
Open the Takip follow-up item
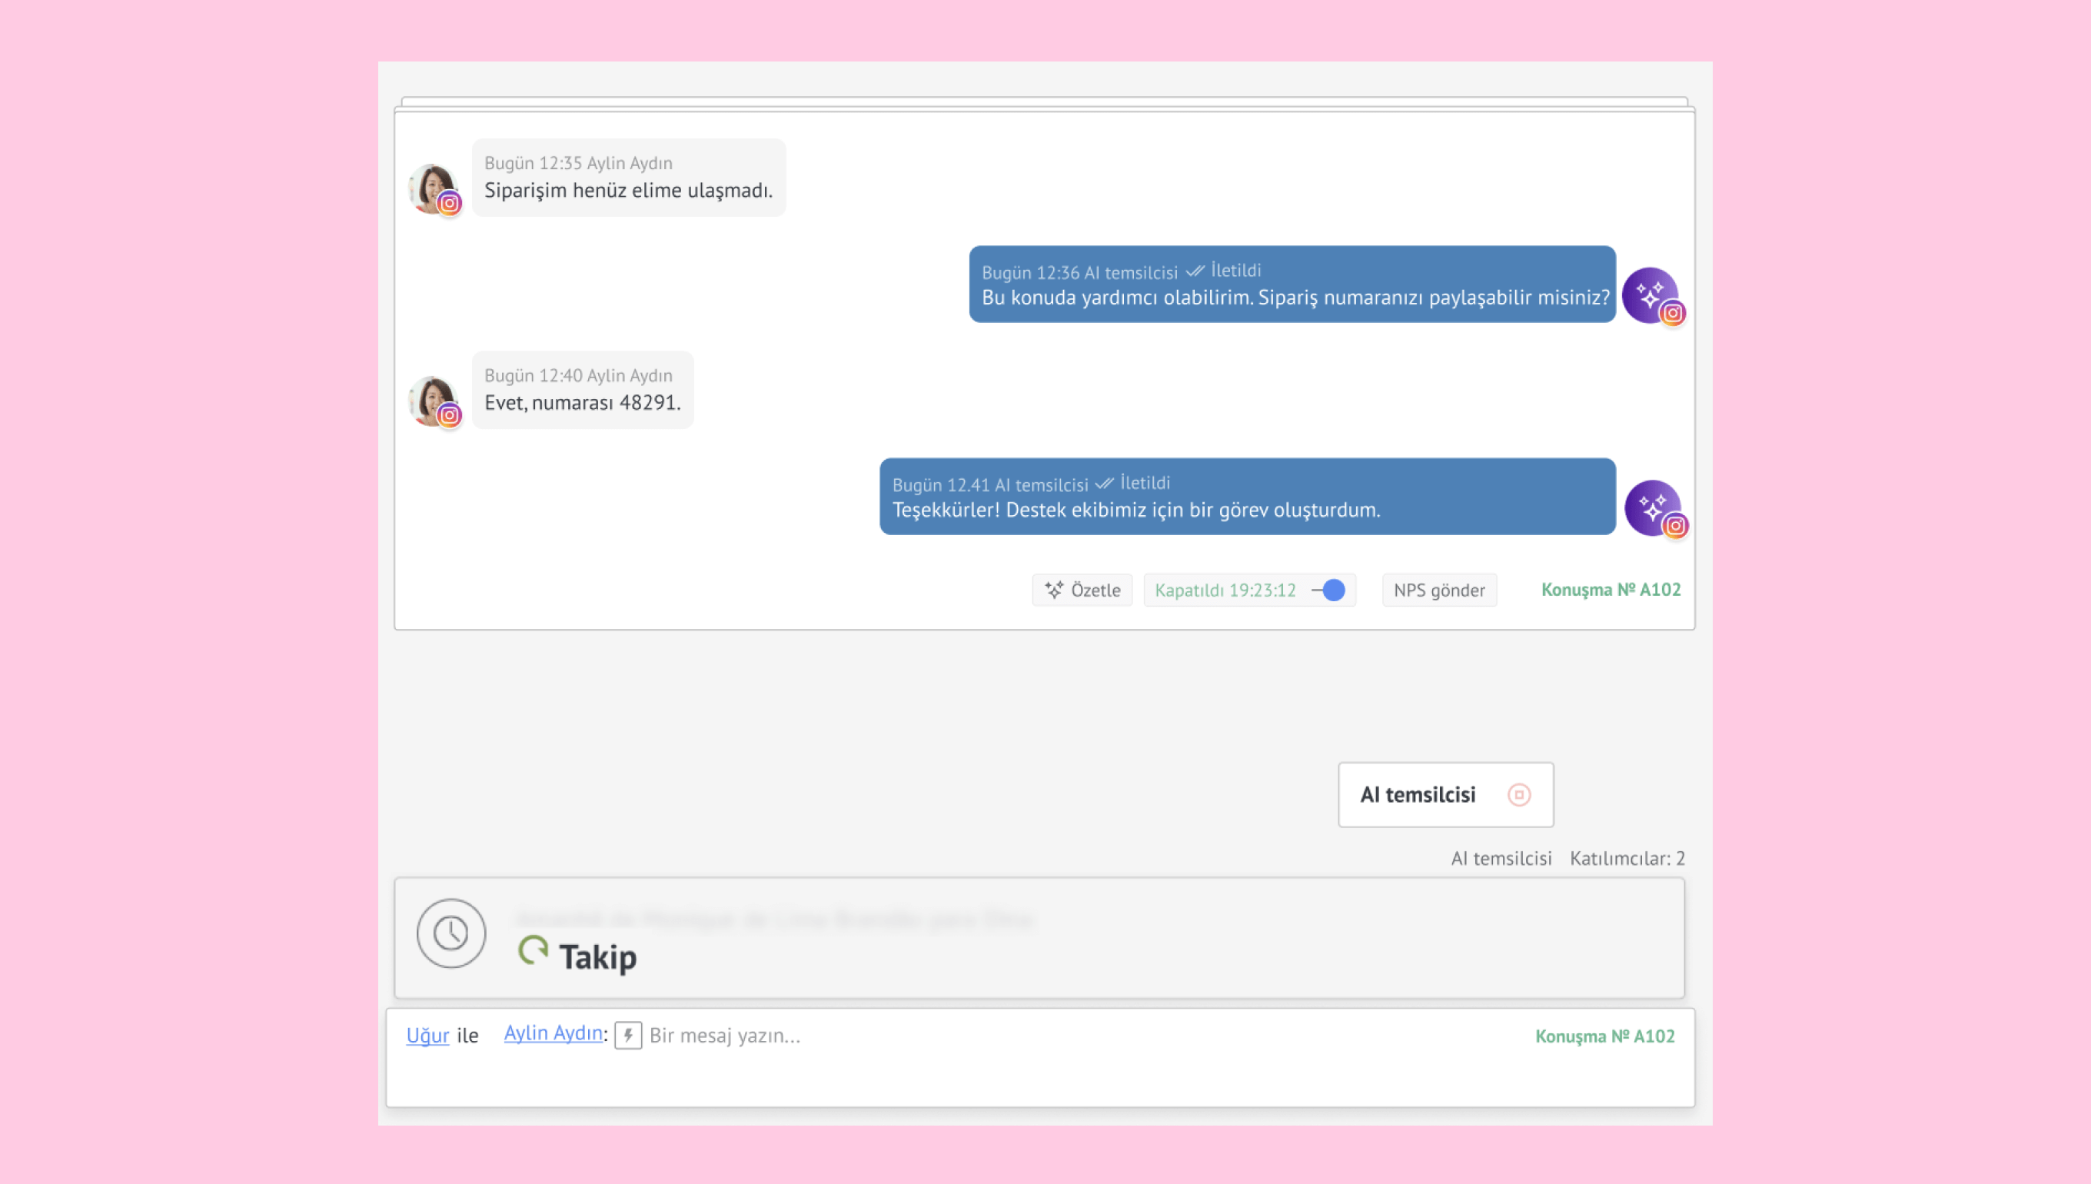pyautogui.click(x=597, y=957)
